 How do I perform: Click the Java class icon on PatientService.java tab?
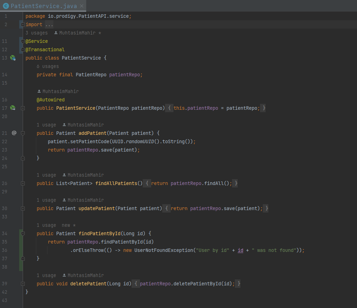[x=6, y=6]
